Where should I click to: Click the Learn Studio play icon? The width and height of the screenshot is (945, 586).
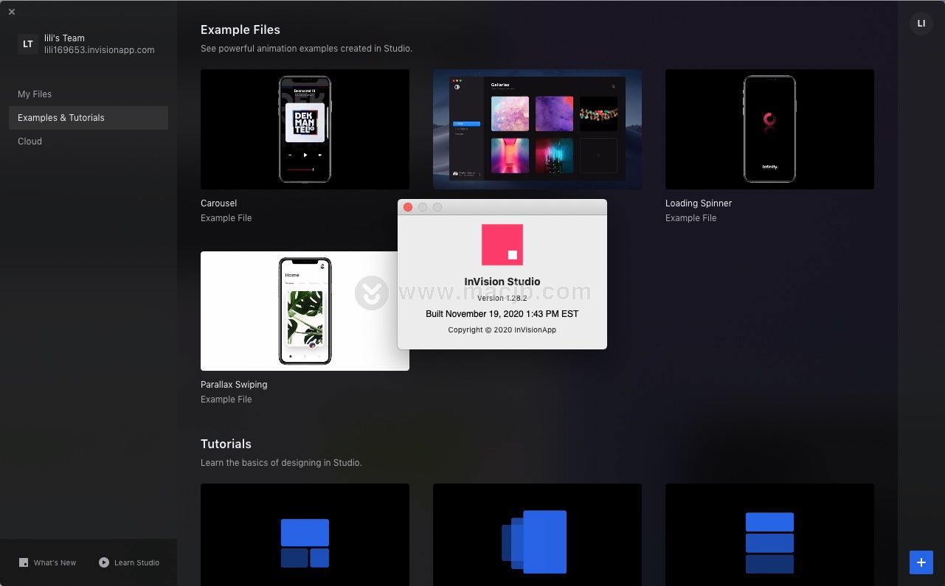pyautogui.click(x=104, y=562)
